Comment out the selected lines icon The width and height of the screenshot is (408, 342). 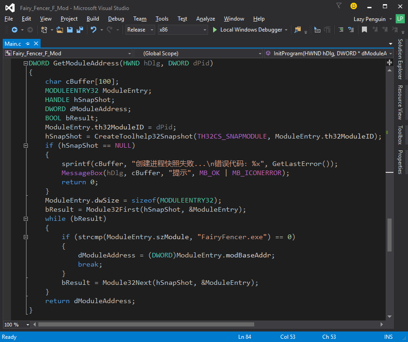coord(341,30)
